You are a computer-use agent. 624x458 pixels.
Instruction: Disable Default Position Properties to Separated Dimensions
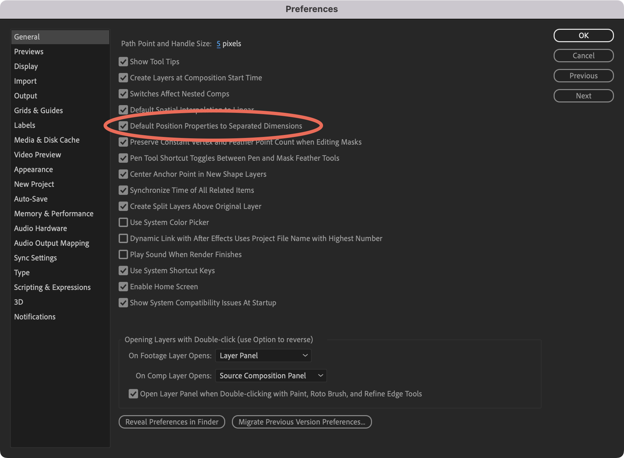(123, 126)
